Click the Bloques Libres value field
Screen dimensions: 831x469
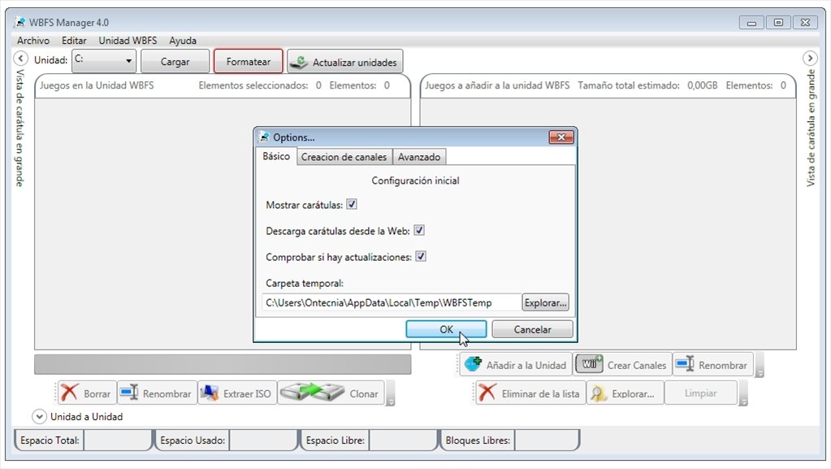[x=547, y=440]
